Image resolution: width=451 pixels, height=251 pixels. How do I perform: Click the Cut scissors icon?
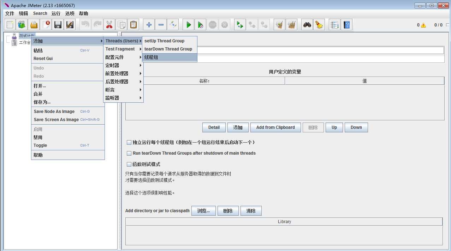click(x=109, y=25)
